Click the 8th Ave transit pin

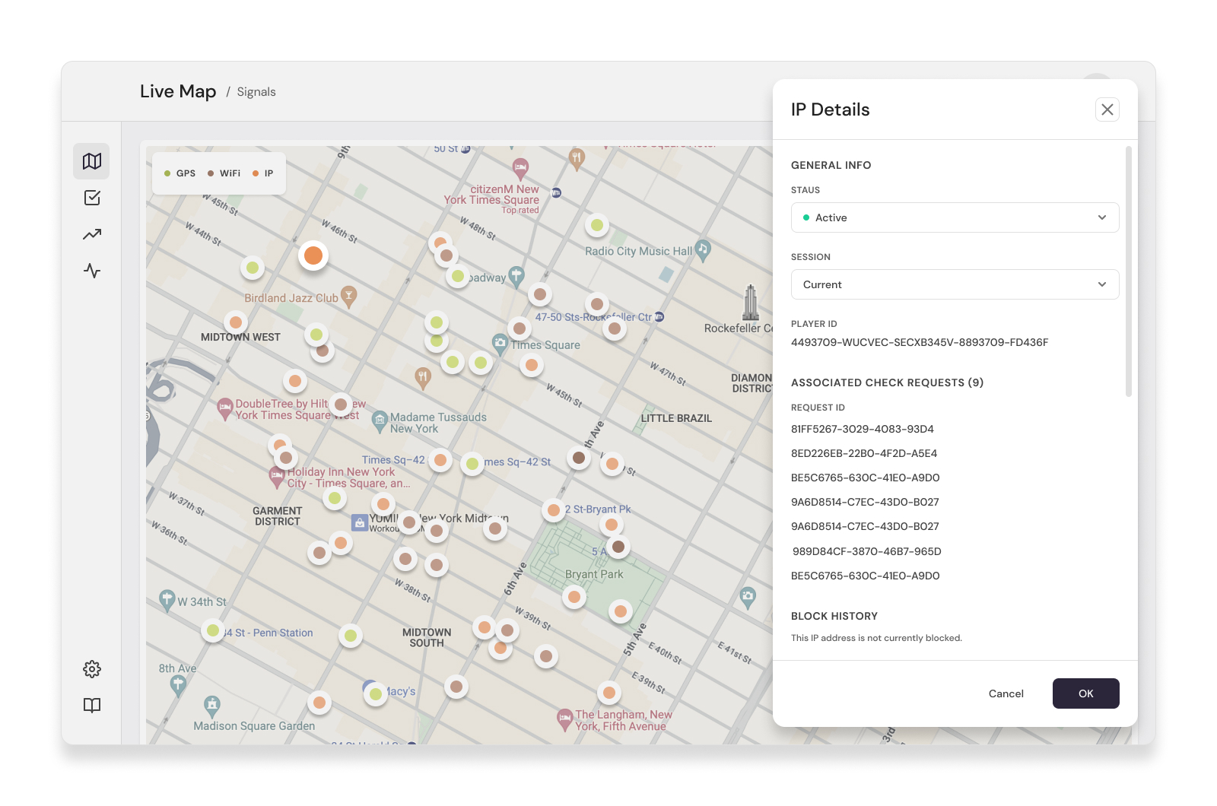pos(178,686)
